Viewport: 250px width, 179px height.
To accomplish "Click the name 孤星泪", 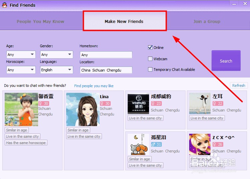I will pos(158,137).
